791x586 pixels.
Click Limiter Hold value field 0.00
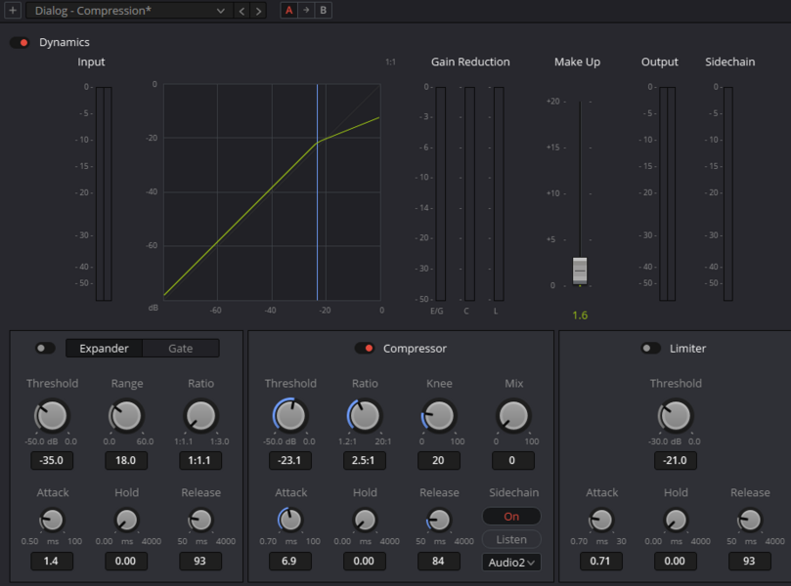(x=676, y=561)
